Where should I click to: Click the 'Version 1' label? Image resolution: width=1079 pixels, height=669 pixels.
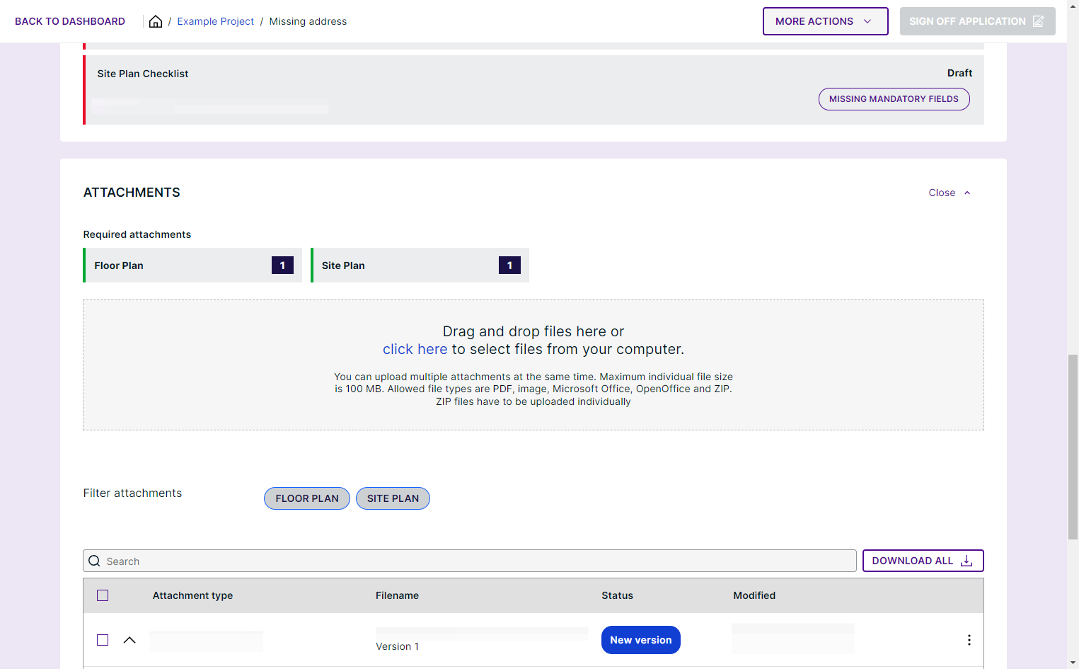click(x=397, y=646)
